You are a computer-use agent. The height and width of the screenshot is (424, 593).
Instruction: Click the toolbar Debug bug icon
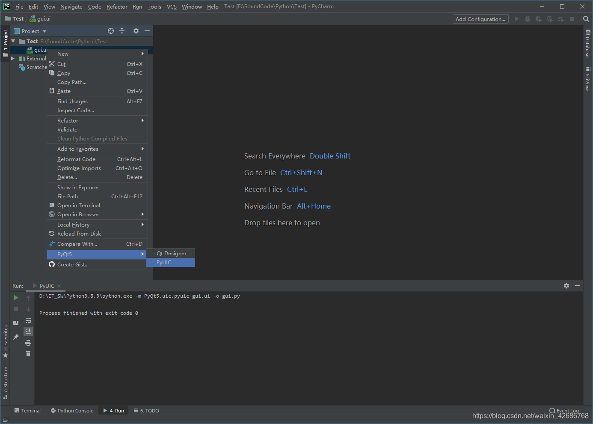pos(528,19)
